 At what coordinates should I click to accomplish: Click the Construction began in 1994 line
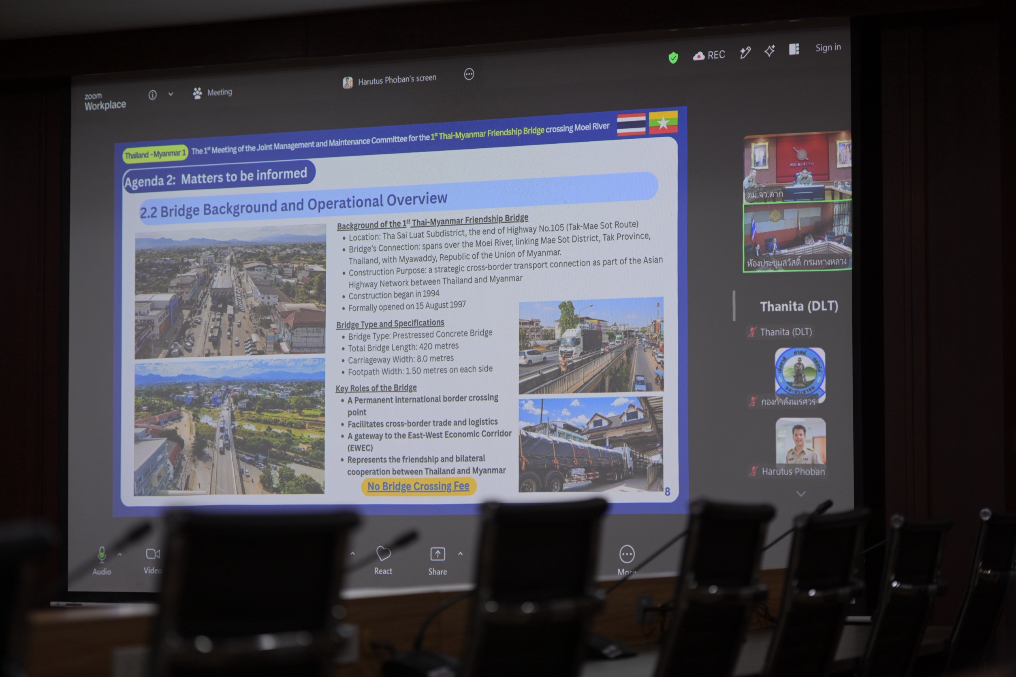[x=394, y=294]
